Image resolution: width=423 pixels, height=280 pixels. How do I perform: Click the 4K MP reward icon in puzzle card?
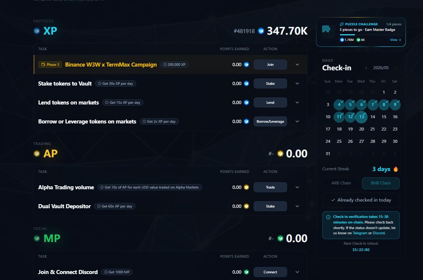[x=358, y=40]
